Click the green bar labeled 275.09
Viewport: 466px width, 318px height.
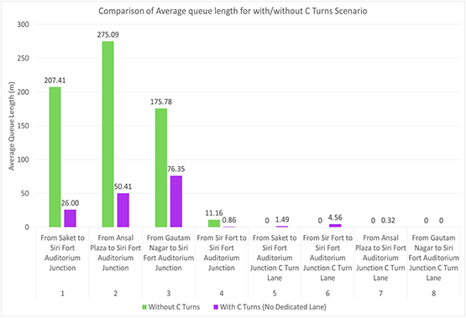pyautogui.click(x=107, y=134)
